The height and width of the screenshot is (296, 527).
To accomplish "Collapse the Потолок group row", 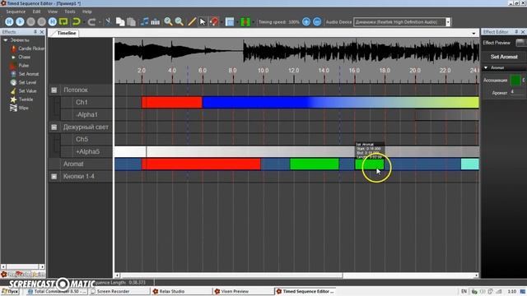I will coord(54,90).
